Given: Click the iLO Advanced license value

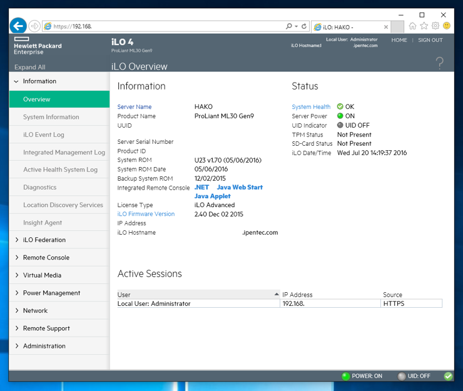Looking at the screenshot, I should pyautogui.click(x=215, y=205).
